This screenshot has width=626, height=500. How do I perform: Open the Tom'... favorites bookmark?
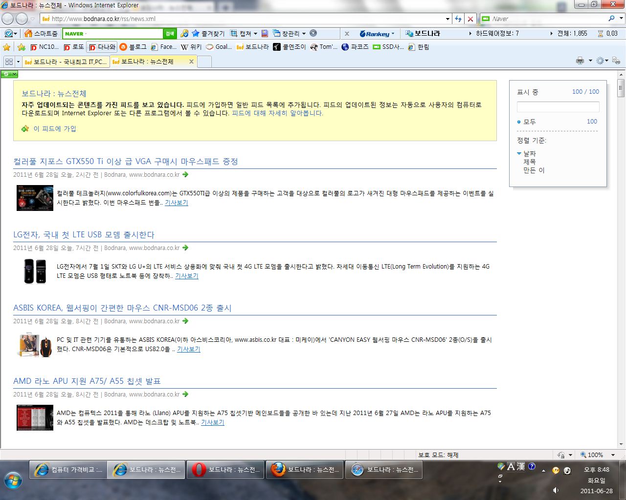tap(324, 47)
